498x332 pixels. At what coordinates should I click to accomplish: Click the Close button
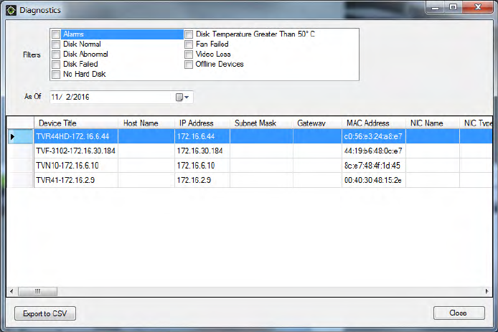tap(459, 313)
